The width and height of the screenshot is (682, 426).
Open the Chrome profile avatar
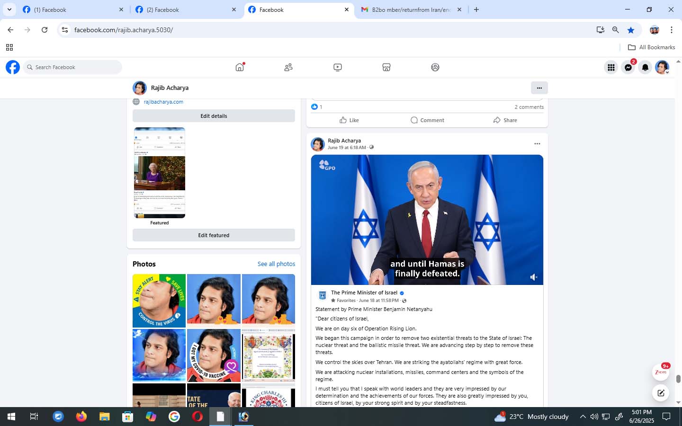[655, 30]
